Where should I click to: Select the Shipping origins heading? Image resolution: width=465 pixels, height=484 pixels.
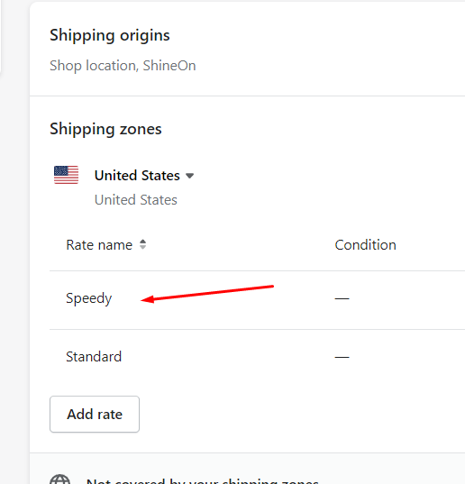click(110, 35)
